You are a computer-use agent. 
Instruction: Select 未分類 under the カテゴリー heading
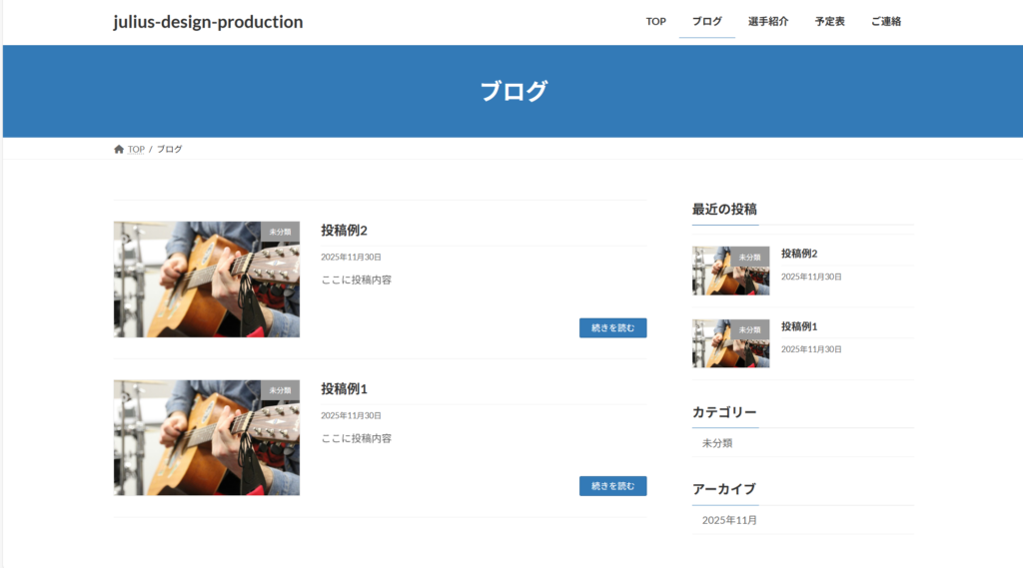[717, 443]
